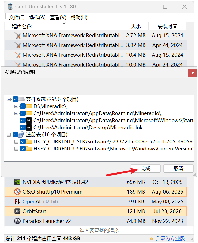The width and height of the screenshot is (198, 243).
Task: Click folder icon of CurrentVersion registry key
Action: point(29,149)
